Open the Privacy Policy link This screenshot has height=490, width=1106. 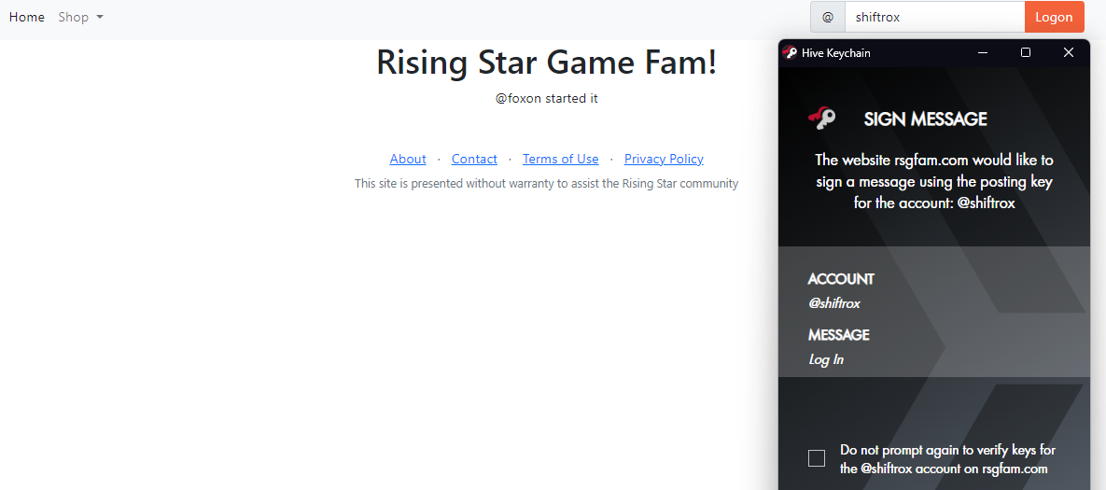664,159
